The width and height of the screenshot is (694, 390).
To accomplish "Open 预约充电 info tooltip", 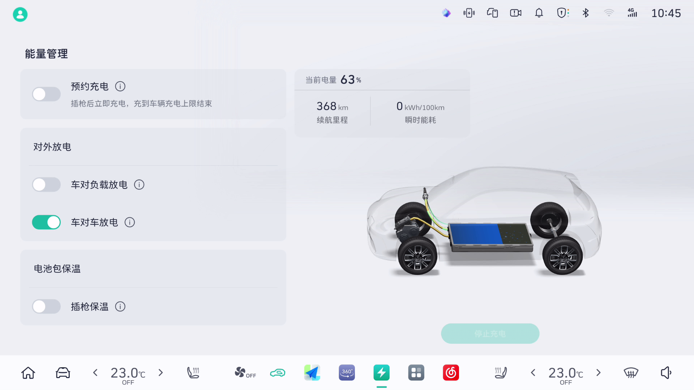I will point(120,86).
